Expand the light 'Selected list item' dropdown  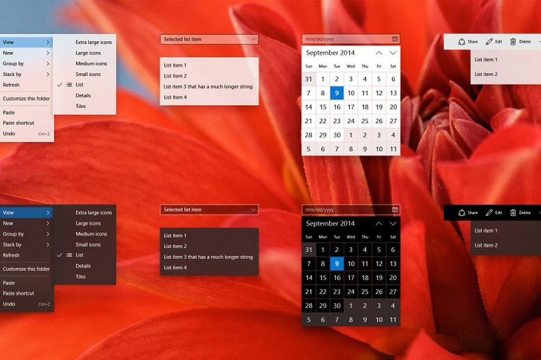(x=253, y=40)
